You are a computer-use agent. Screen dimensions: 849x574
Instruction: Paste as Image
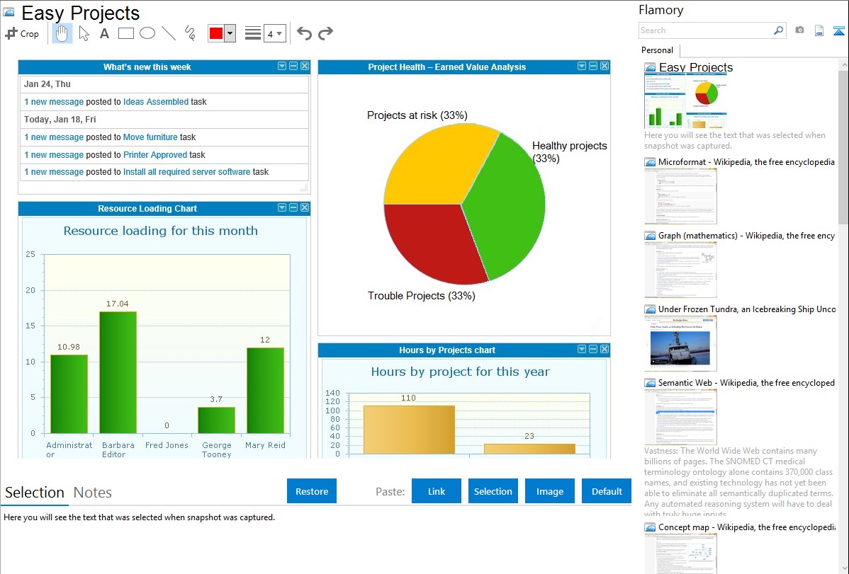(x=549, y=491)
